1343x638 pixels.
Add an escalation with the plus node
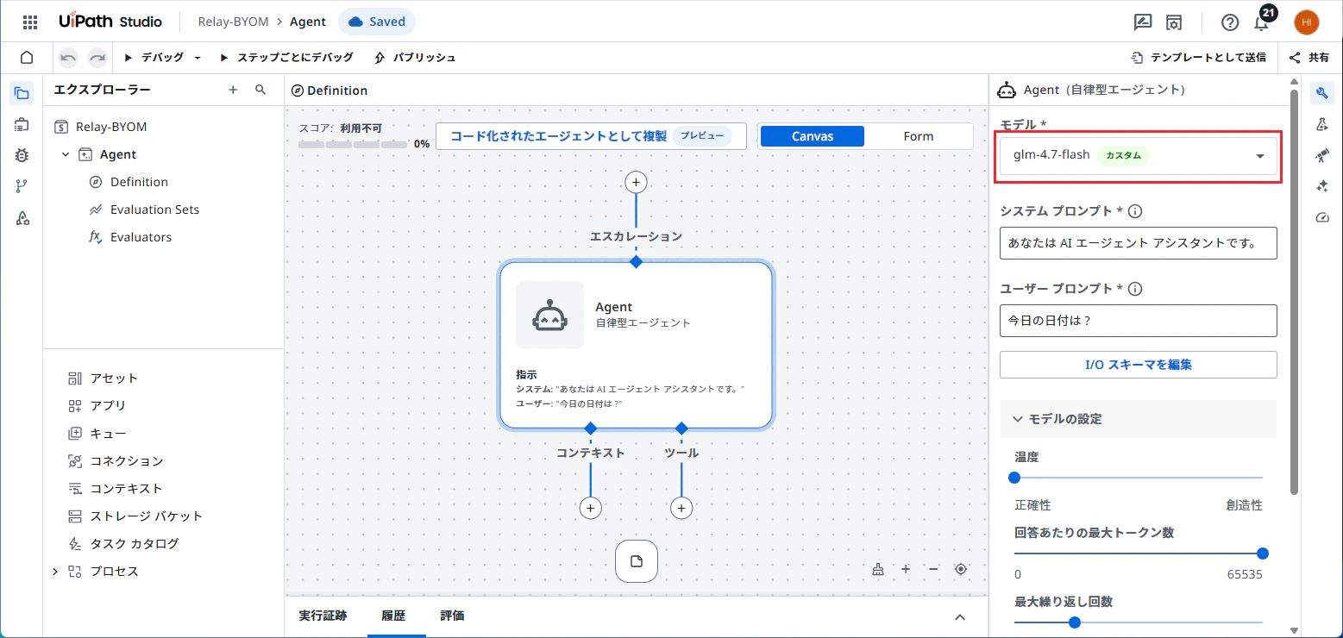pyautogui.click(x=636, y=182)
